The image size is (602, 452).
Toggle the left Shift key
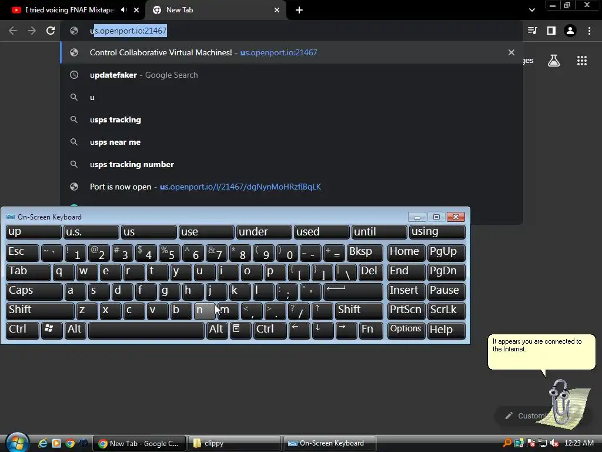point(40,311)
